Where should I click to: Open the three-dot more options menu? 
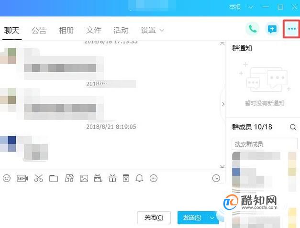click(291, 29)
